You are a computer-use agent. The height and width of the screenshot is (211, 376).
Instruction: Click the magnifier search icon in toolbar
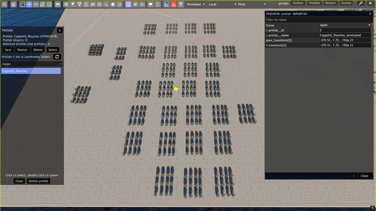coord(4,4)
